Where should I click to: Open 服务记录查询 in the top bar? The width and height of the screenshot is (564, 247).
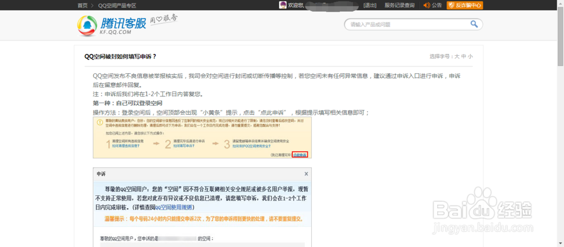click(399, 5)
